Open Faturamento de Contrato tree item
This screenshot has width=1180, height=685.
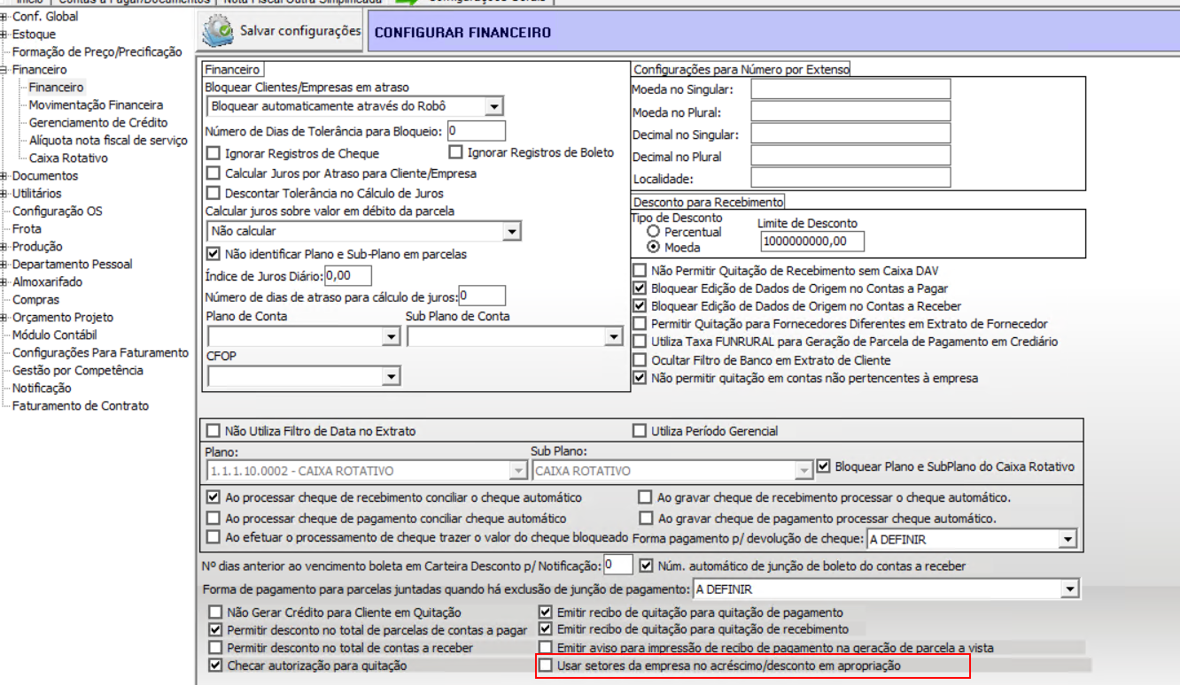(x=80, y=406)
